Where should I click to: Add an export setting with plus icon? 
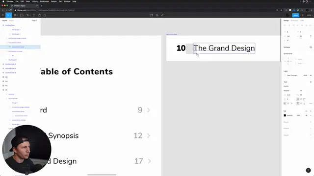click(311, 135)
